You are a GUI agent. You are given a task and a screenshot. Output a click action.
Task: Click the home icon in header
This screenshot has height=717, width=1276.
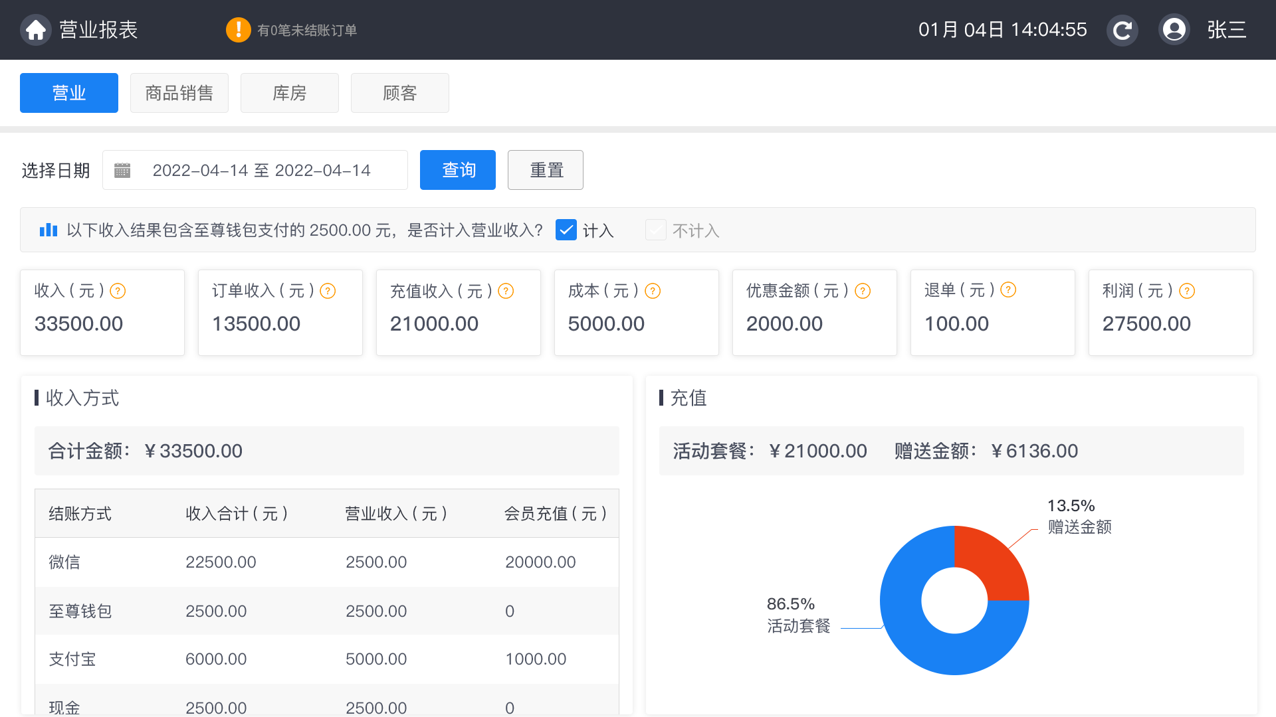pos(36,30)
